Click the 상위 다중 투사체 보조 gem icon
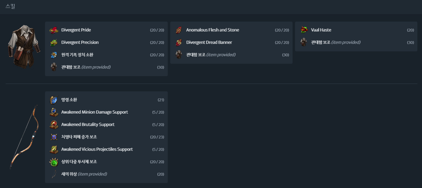The image size is (422, 188). [54, 162]
